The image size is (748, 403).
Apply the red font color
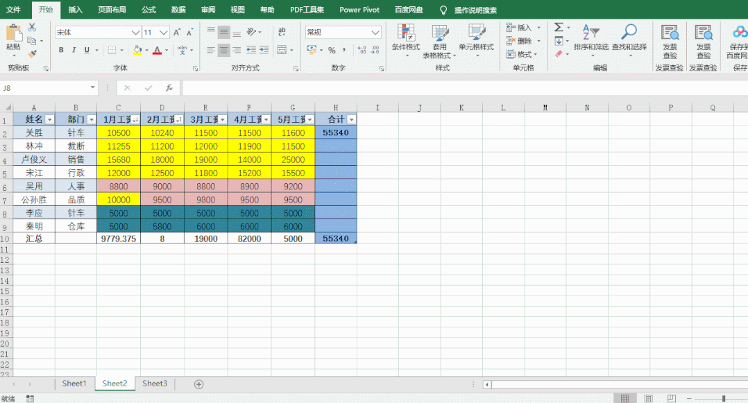[x=157, y=50]
